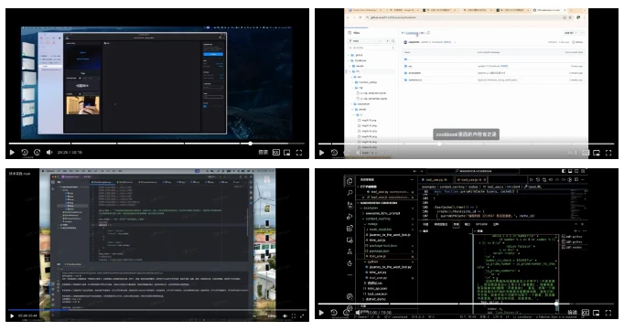The image size is (624, 331).
Task: Open the api folder row on GitHub
Action: coord(493,66)
